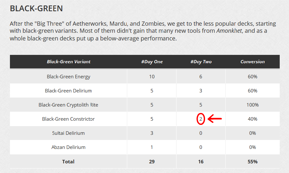Viewport: 289px width, 173px height.
Task: Click the Conversion column header
Action: coord(252,62)
